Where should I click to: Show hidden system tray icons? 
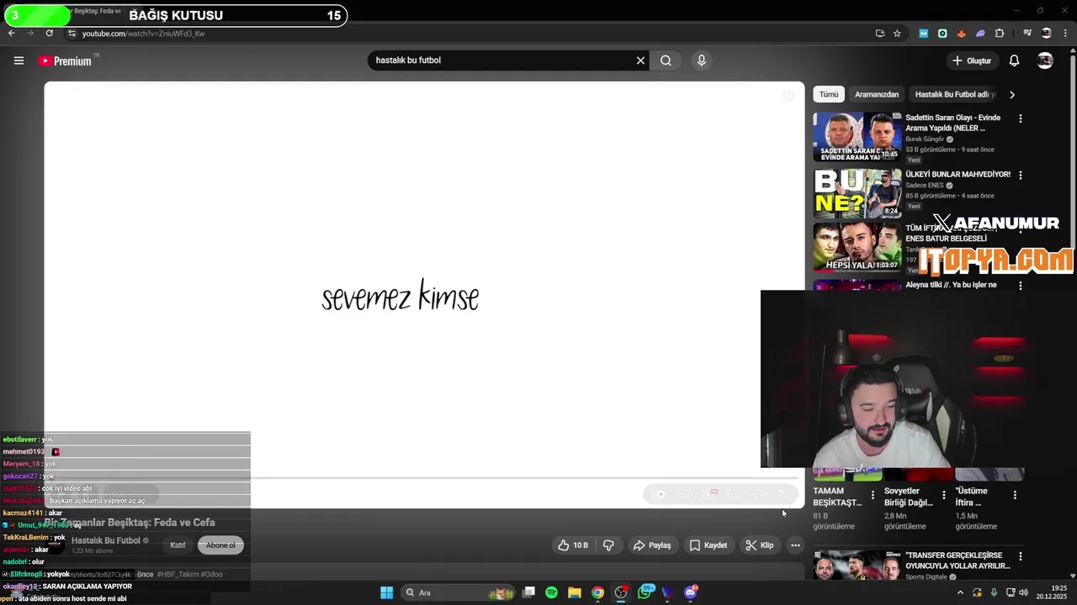(x=960, y=592)
